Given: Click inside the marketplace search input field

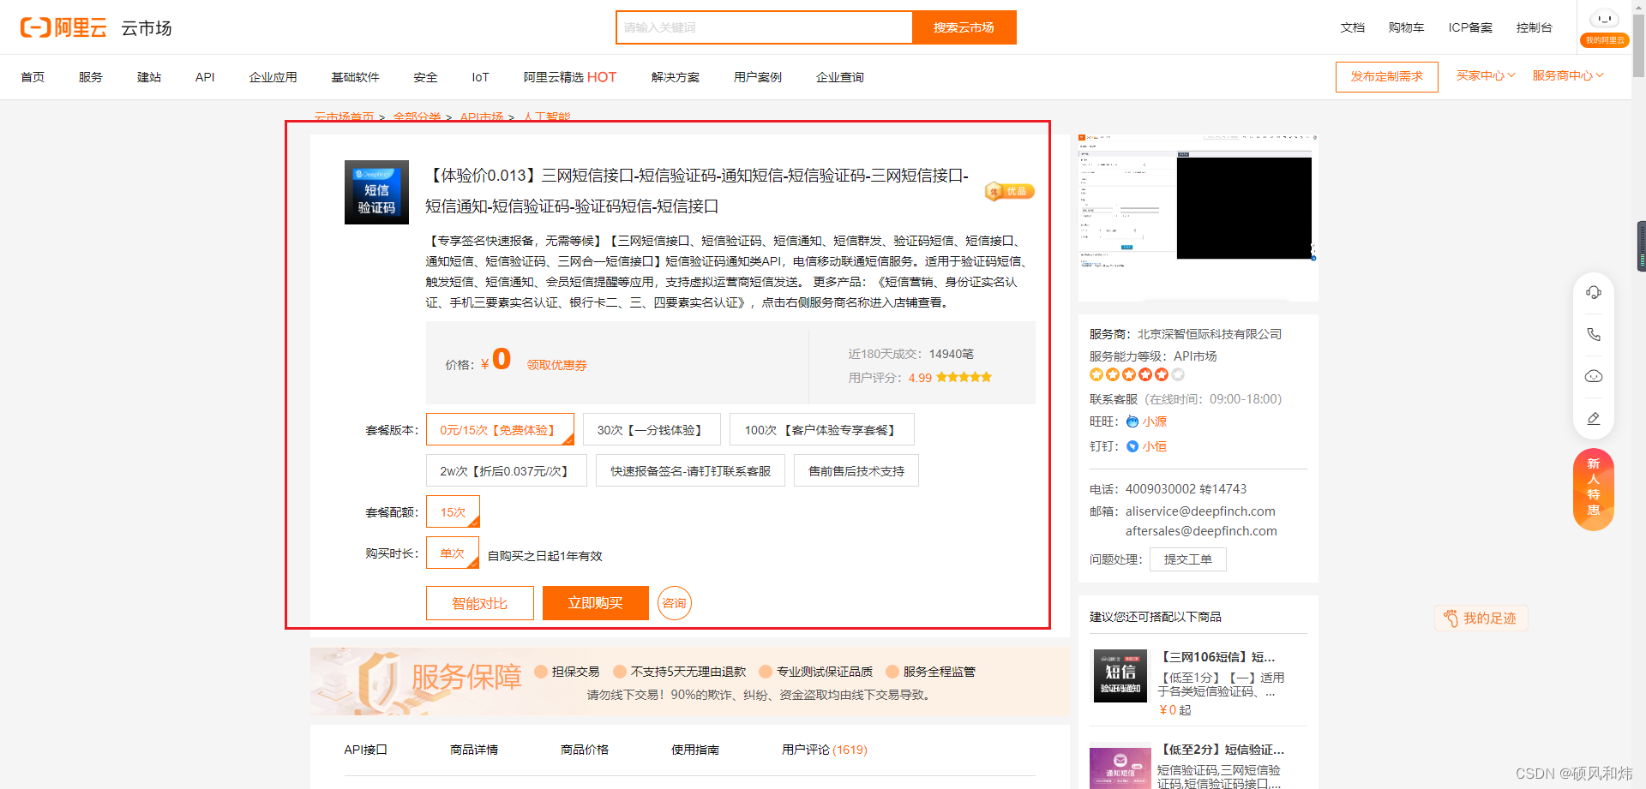Looking at the screenshot, I should click(763, 27).
